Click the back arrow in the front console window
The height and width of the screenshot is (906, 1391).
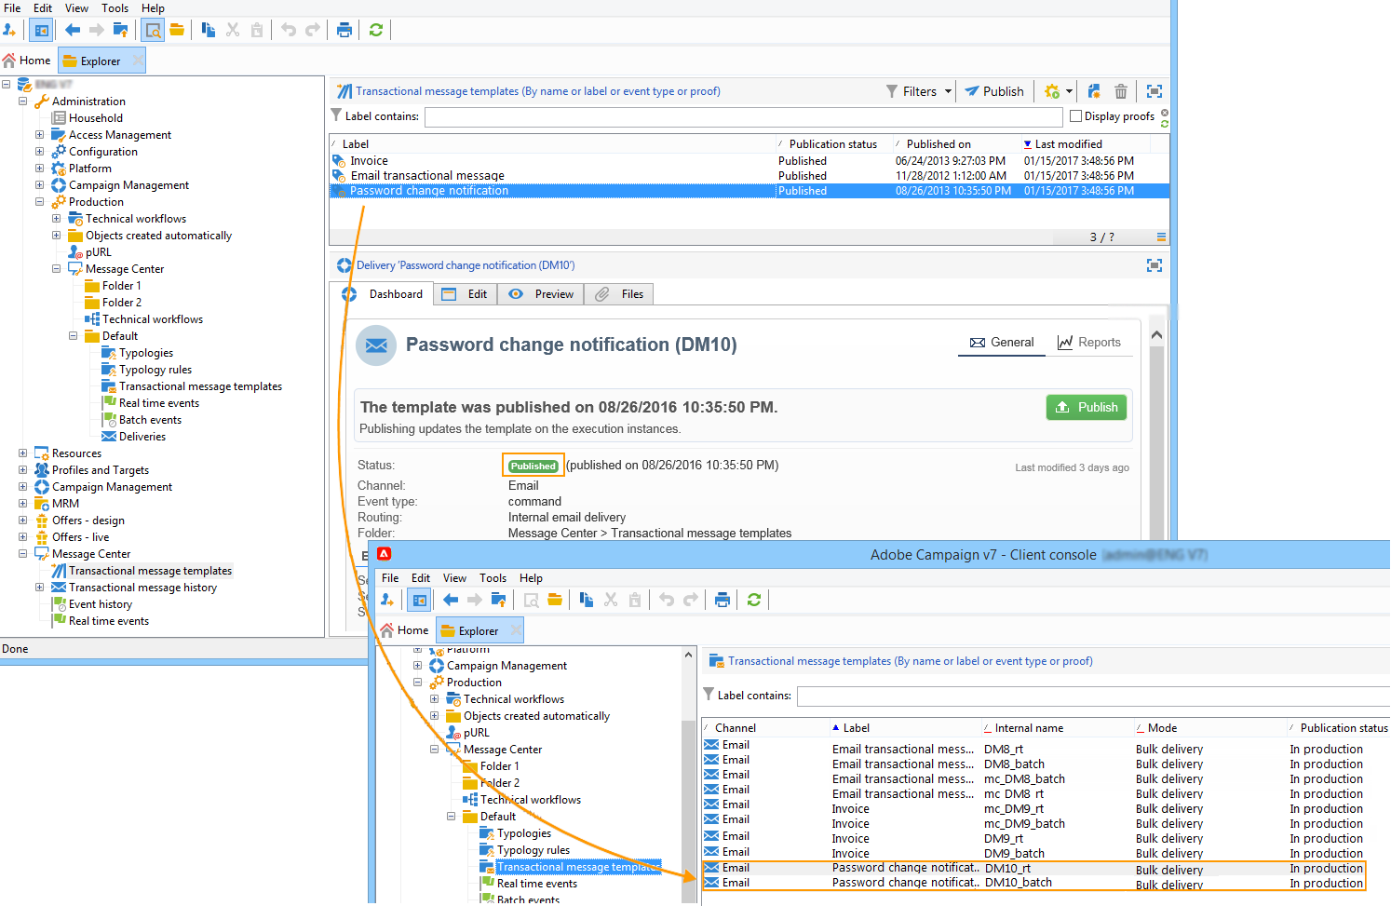[x=451, y=600]
